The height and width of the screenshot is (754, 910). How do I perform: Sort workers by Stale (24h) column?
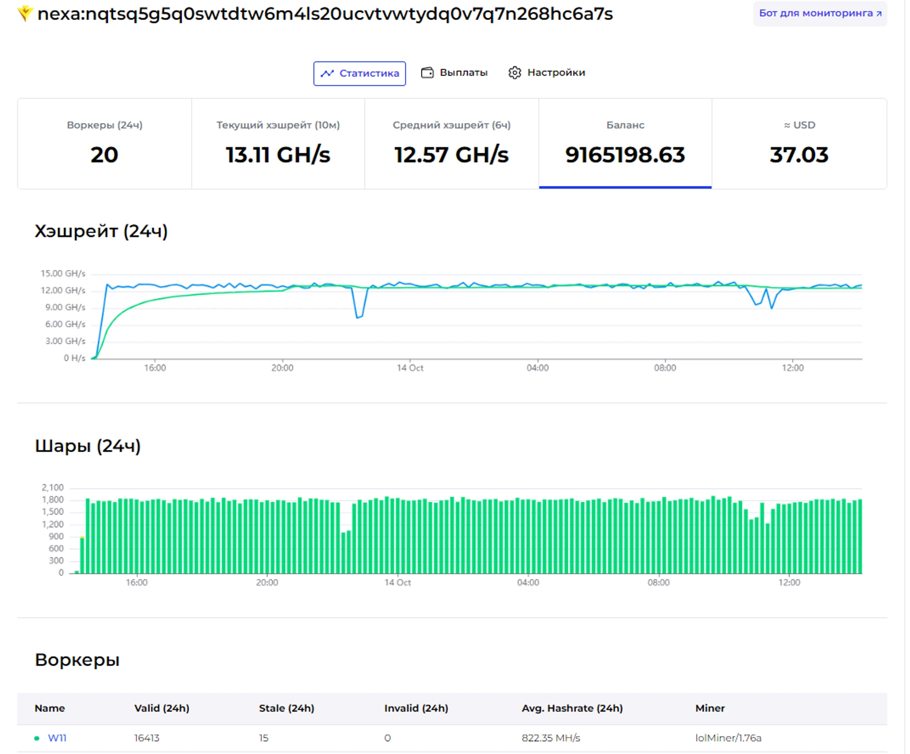(x=286, y=708)
